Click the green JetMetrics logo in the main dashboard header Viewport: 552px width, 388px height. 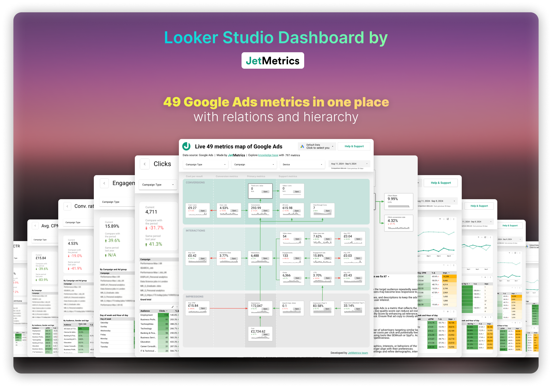187,146
